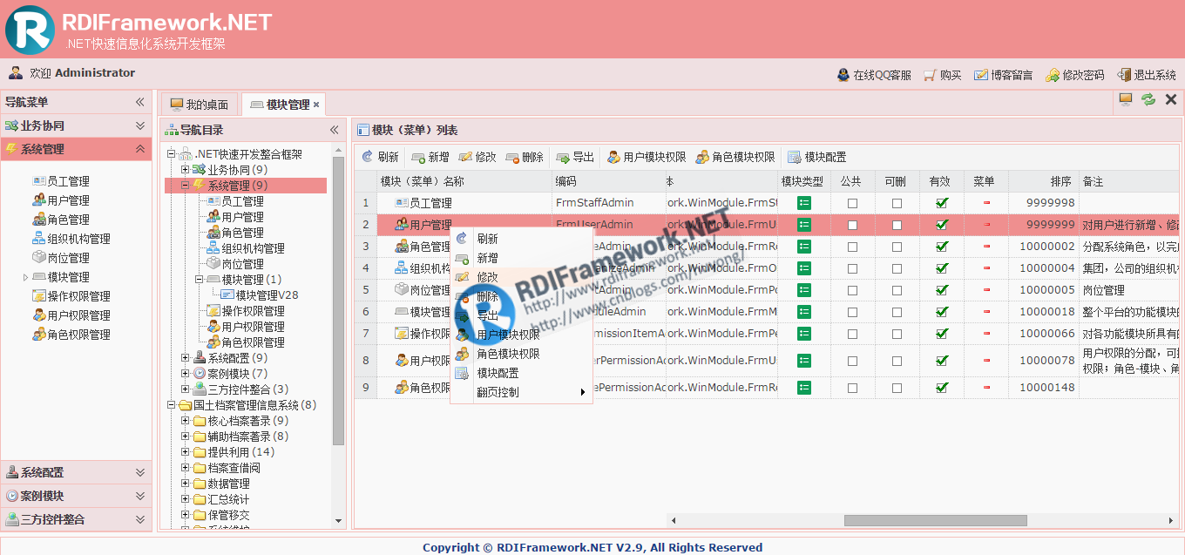Click the 删除 toolbar button

point(525,157)
